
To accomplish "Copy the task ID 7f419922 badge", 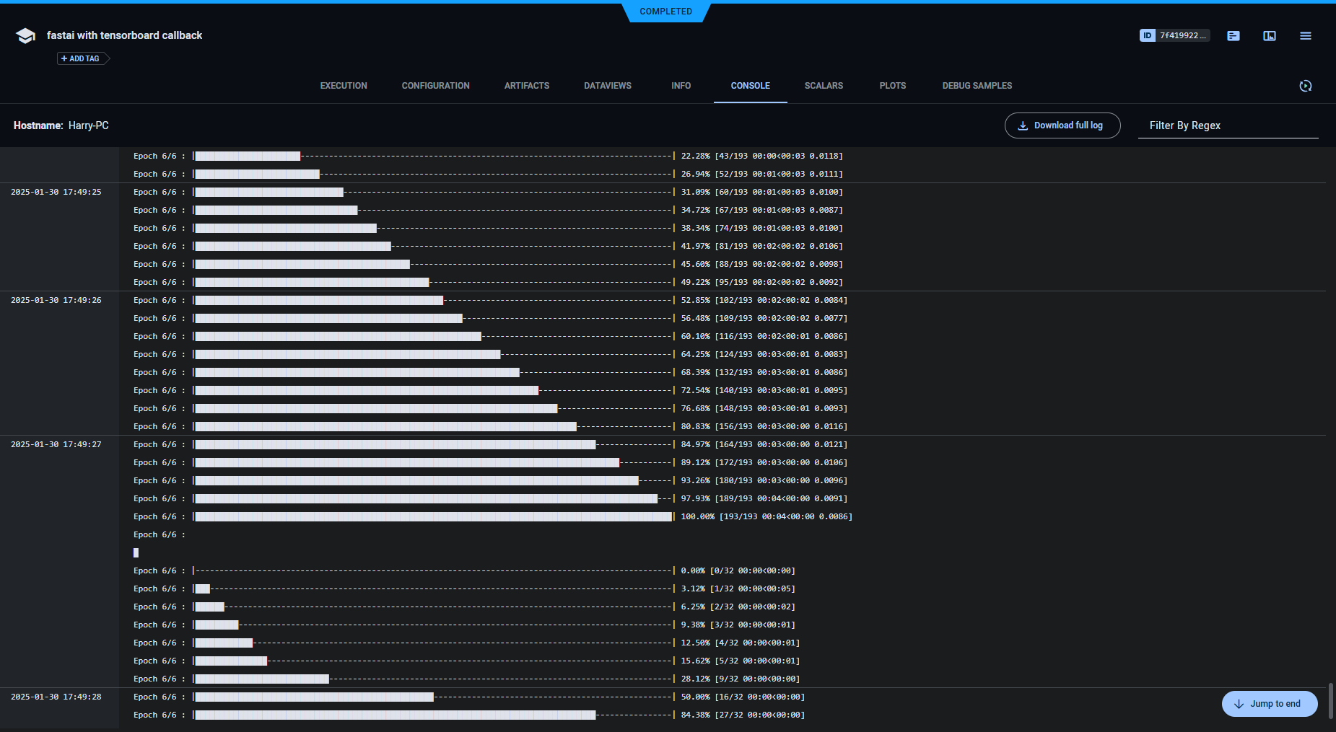I will pyautogui.click(x=1174, y=35).
